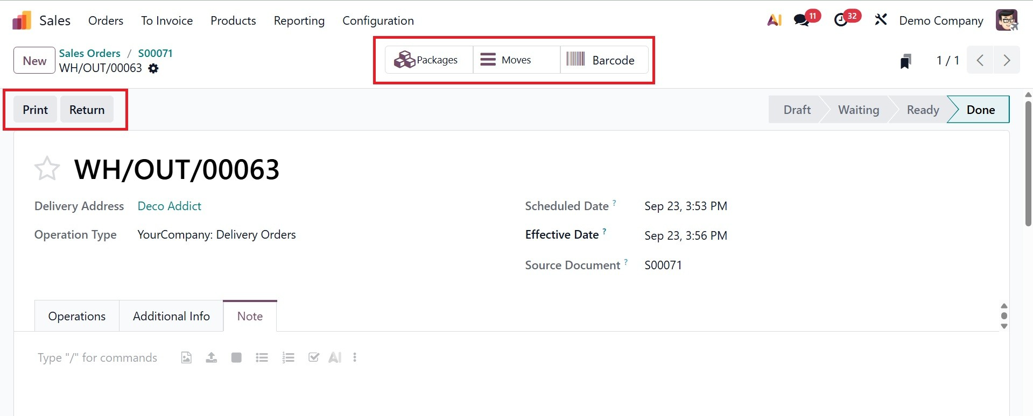Click the AI icon in the note toolbar

(335, 357)
